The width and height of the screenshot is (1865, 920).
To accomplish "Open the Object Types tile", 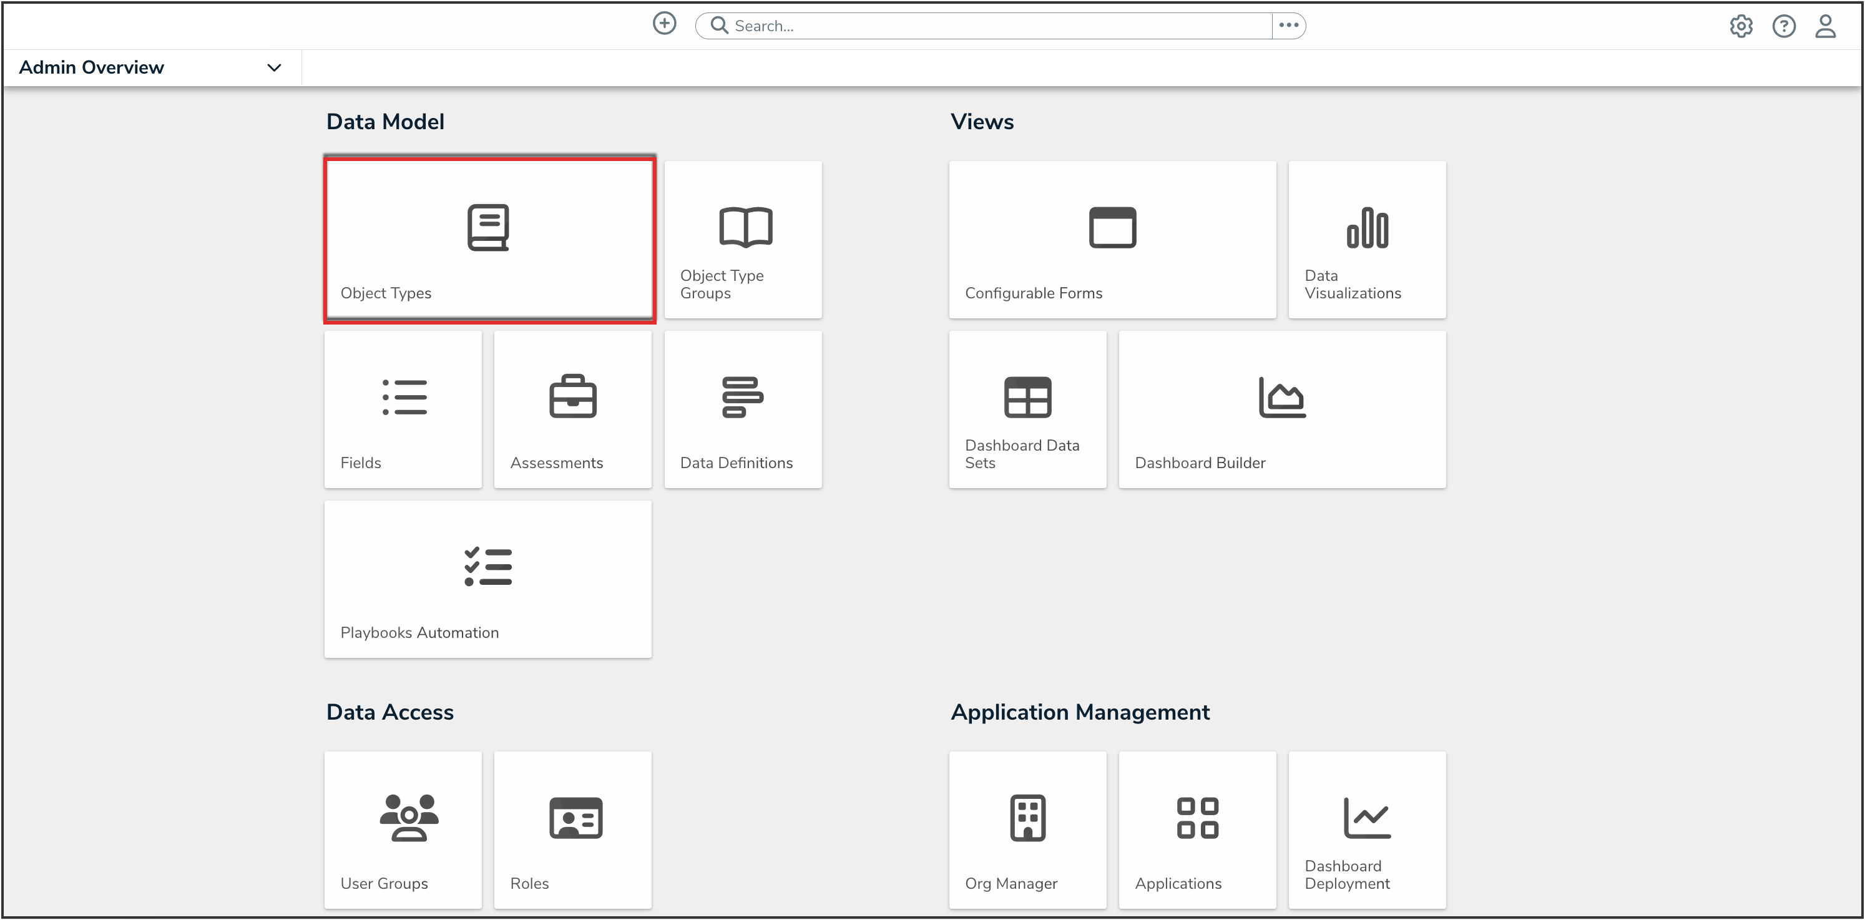I will pyautogui.click(x=489, y=240).
